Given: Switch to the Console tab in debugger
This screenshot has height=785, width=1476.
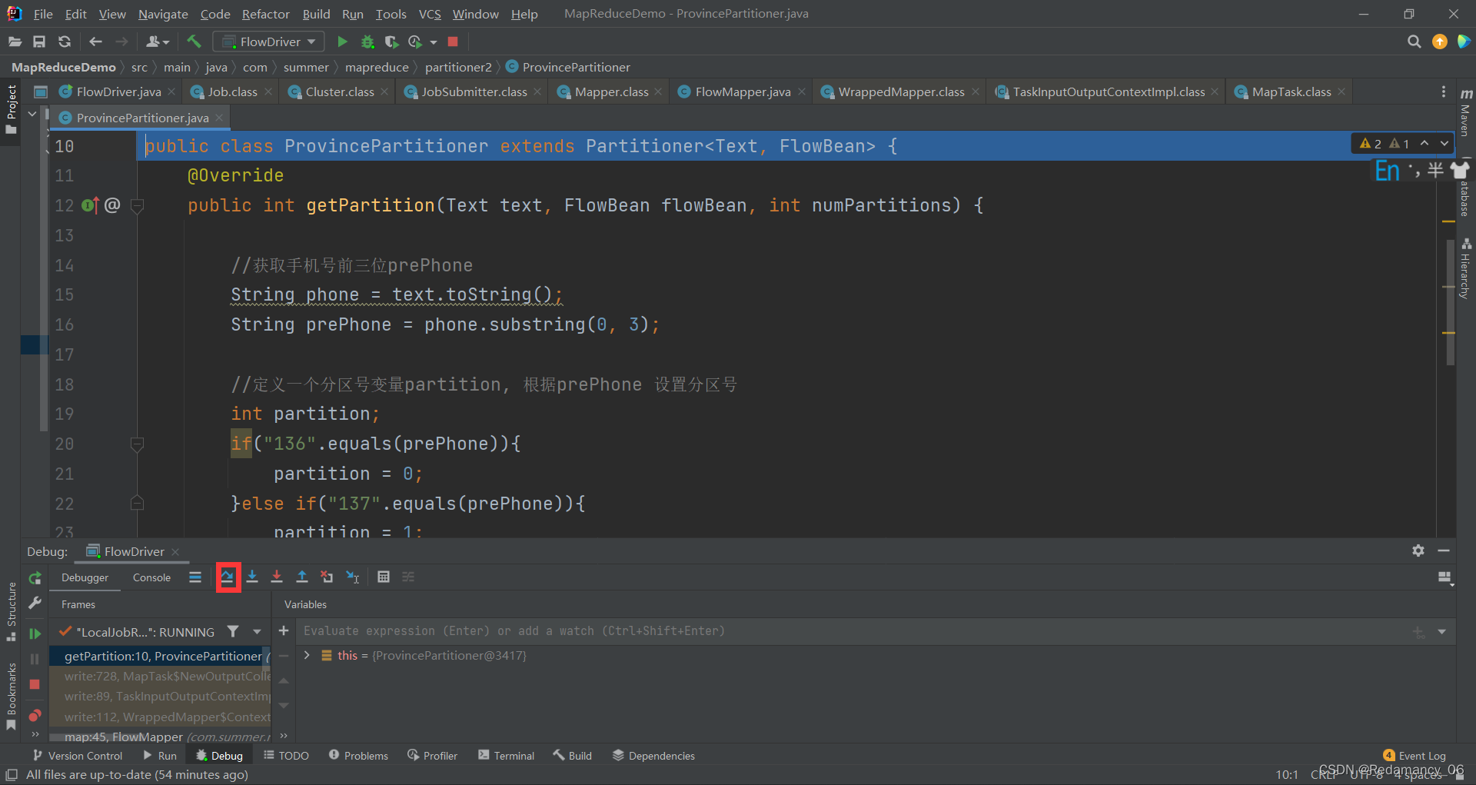Looking at the screenshot, I should [x=151, y=577].
